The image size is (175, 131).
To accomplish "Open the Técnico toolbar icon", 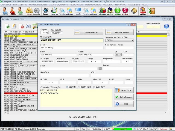I will coord(20,11).
